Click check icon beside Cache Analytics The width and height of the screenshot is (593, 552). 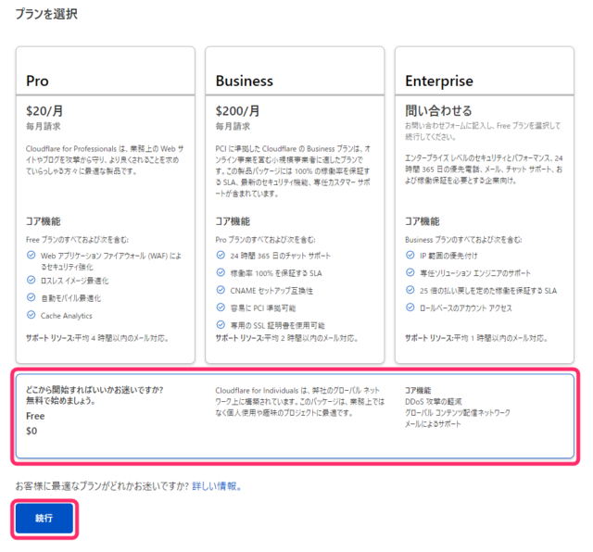pyautogui.click(x=31, y=315)
